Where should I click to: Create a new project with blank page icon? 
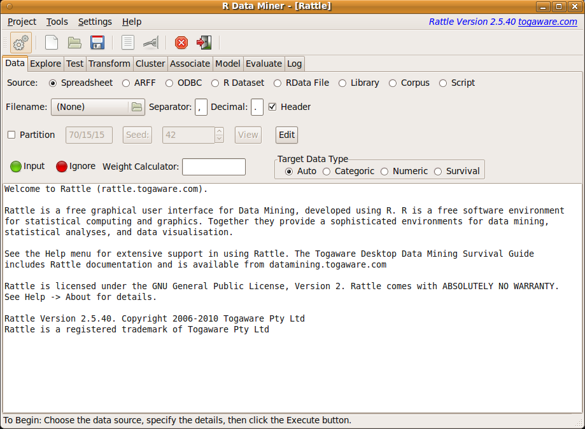tap(52, 43)
